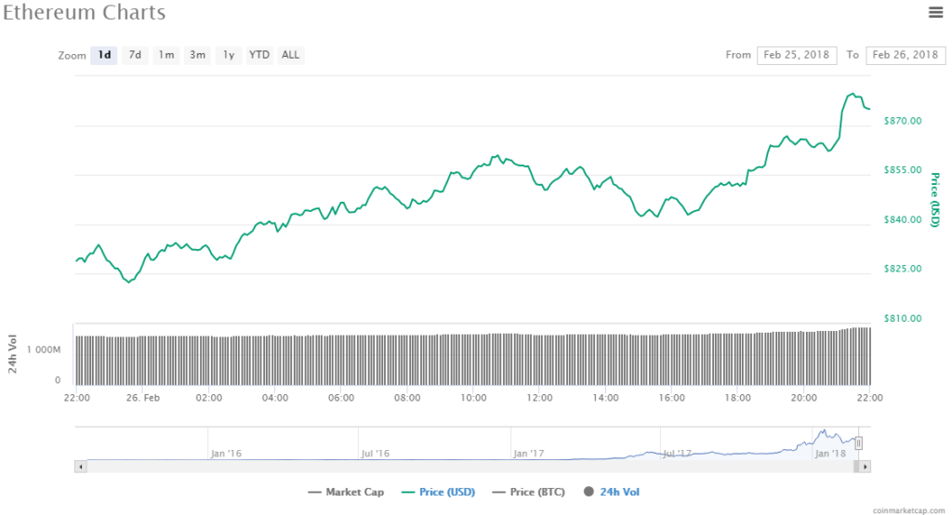Toggle the Price (USD) series

[441, 492]
